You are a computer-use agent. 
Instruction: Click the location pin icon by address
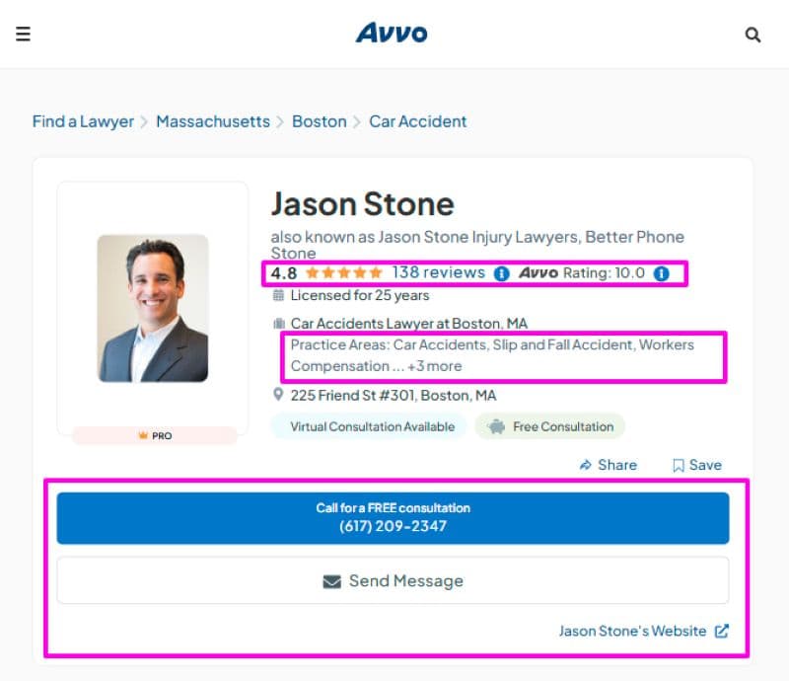pyautogui.click(x=278, y=395)
